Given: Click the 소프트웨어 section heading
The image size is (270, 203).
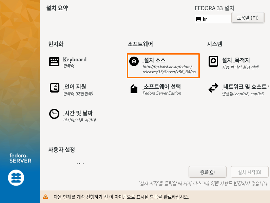Looking at the screenshot, I should coord(140,44).
